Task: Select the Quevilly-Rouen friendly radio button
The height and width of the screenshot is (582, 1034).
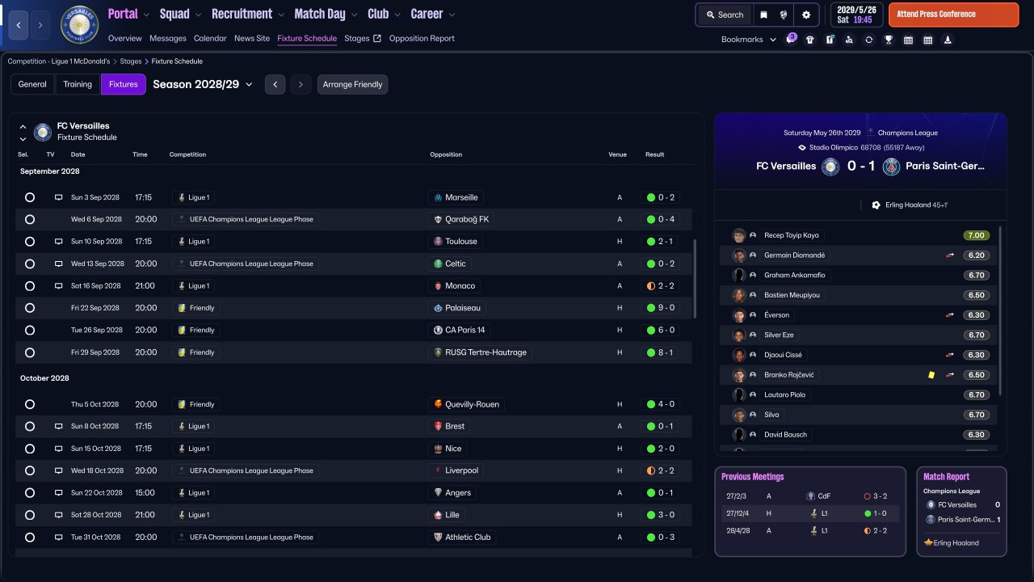Action: pyautogui.click(x=30, y=404)
